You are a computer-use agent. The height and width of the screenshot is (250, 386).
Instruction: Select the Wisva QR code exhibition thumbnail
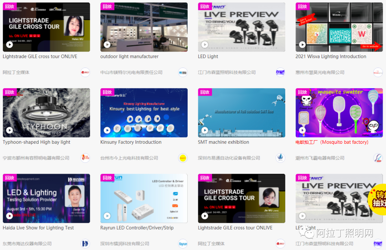coord(339,27)
